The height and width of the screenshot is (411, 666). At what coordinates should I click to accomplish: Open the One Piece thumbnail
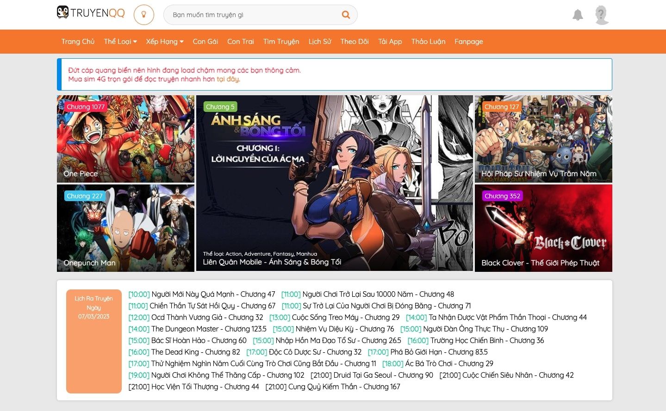pyautogui.click(x=125, y=139)
